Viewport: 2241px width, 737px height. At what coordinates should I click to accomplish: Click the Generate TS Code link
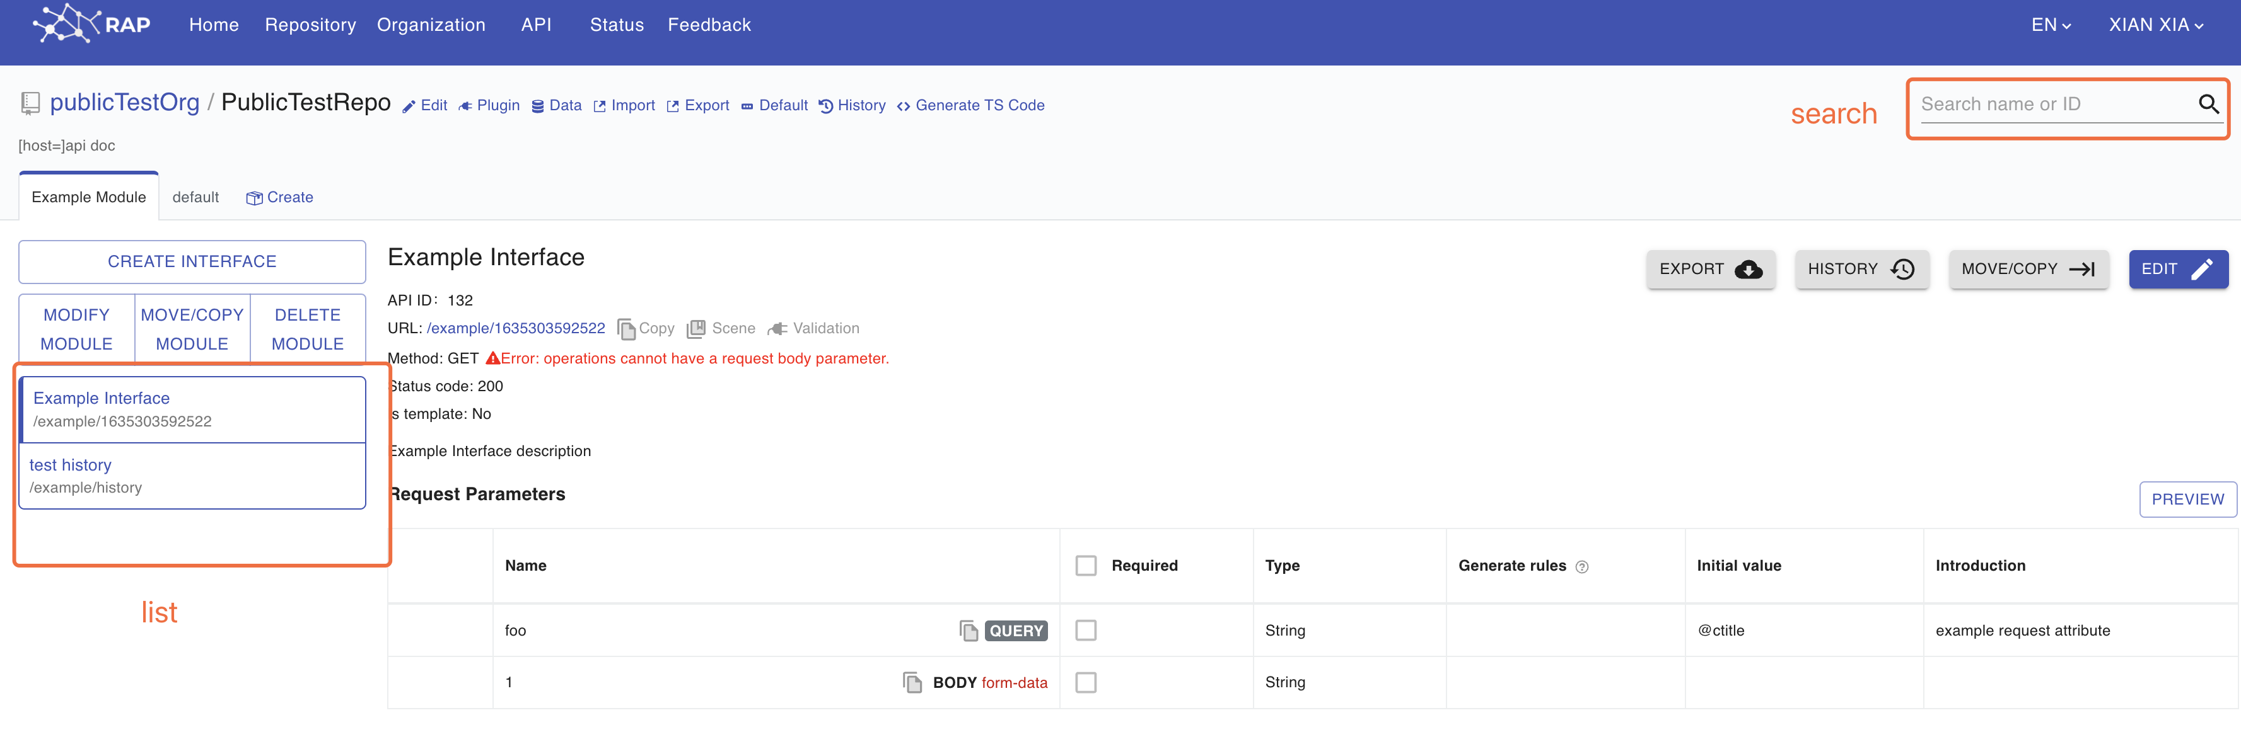pos(979,105)
